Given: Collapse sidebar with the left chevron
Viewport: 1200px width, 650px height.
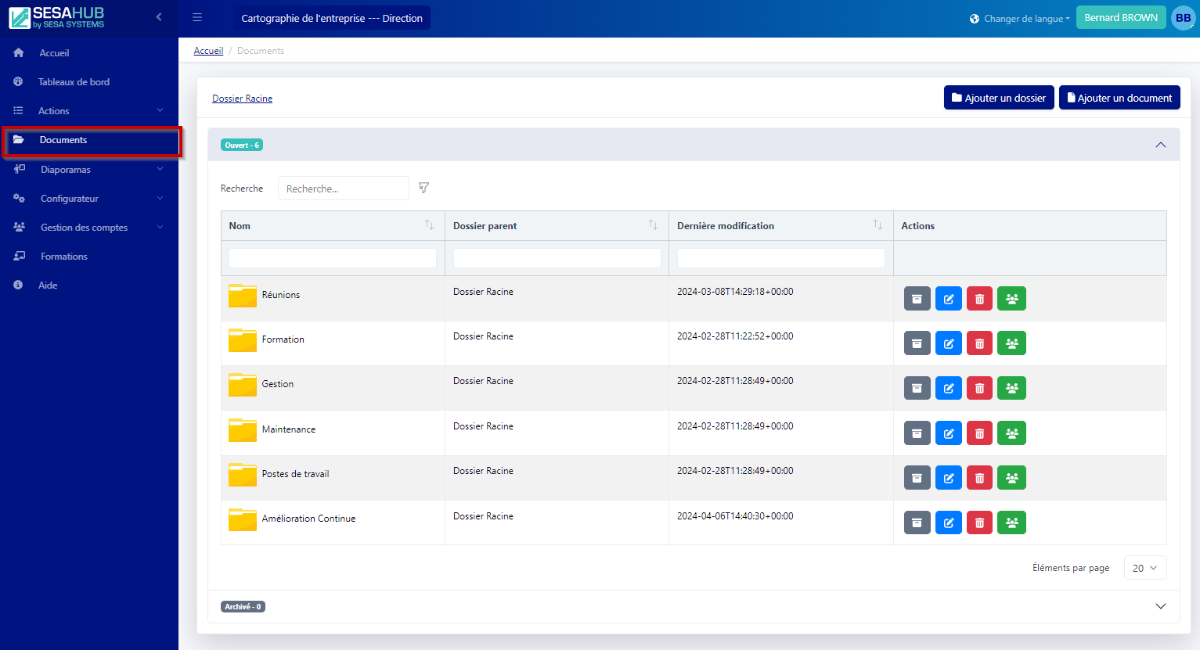Looking at the screenshot, I should (159, 16).
